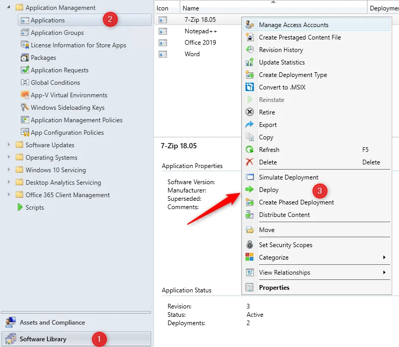Open the Software Library workspace
Viewport: 399px width, 347px height.
click(76, 339)
